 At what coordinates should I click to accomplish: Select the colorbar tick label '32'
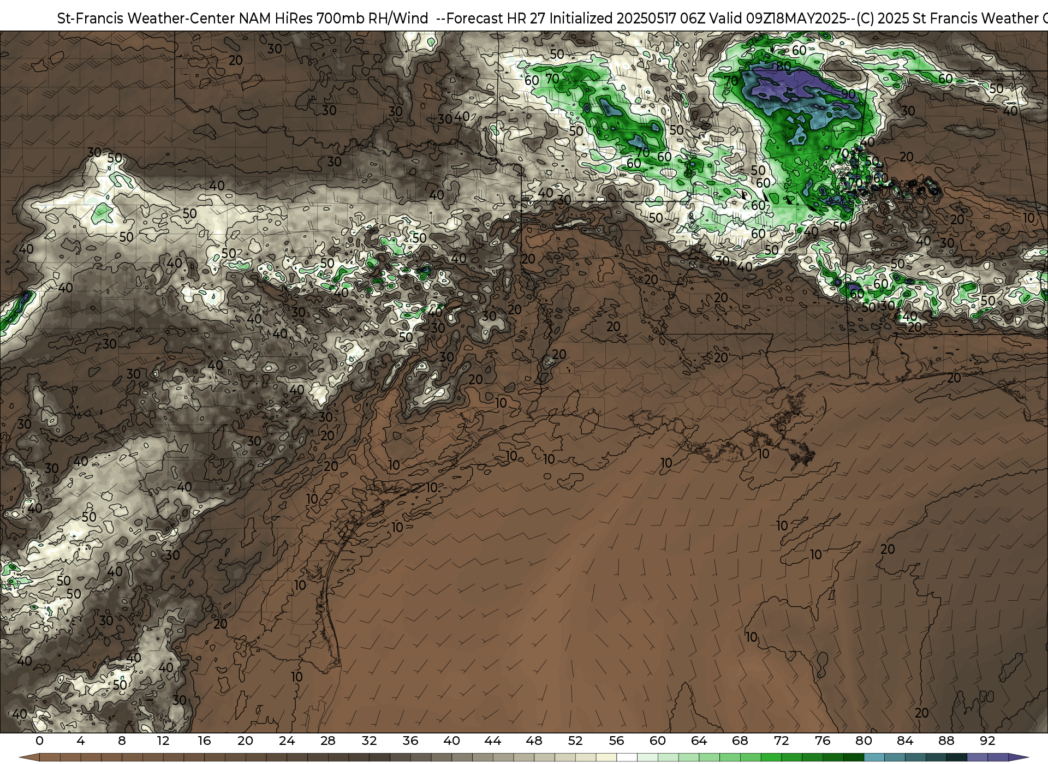coord(369,741)
